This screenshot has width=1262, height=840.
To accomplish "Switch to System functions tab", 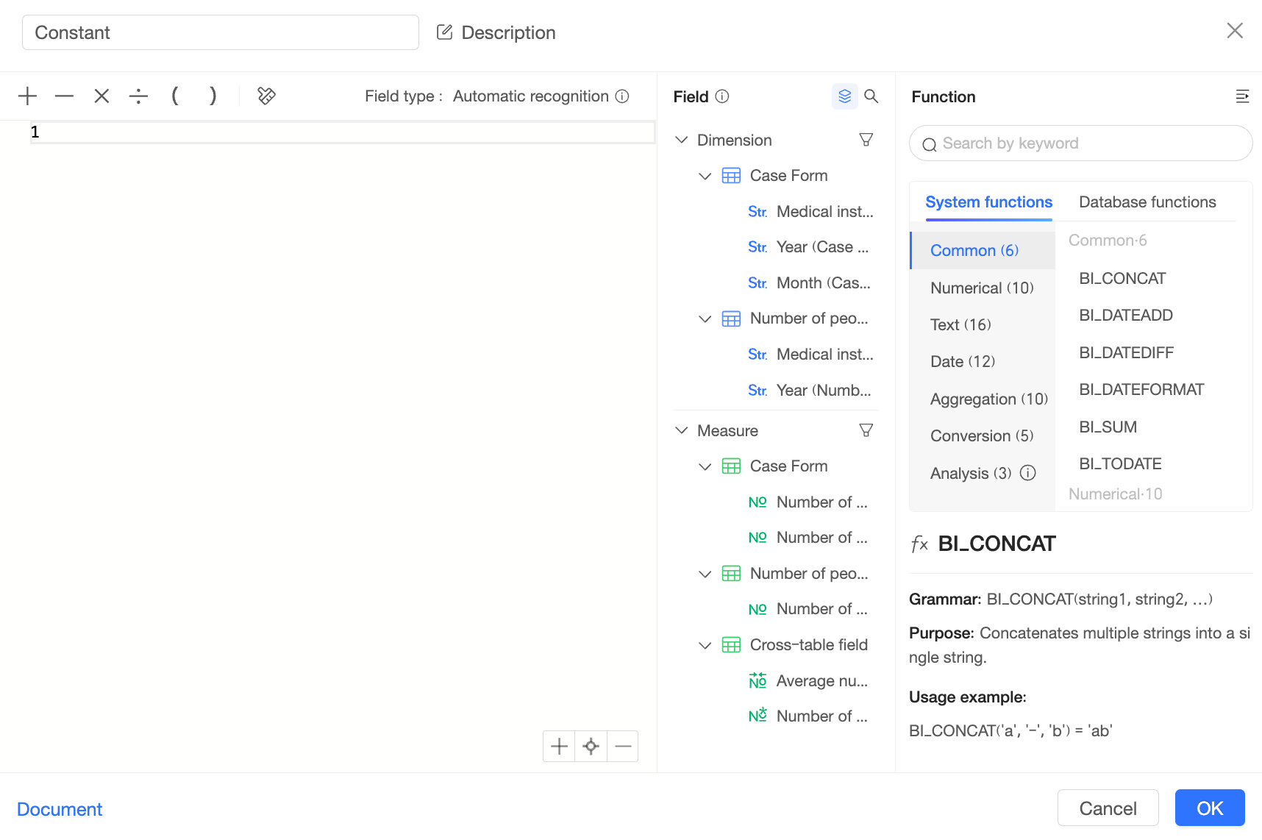I will (x=988, y=202).
